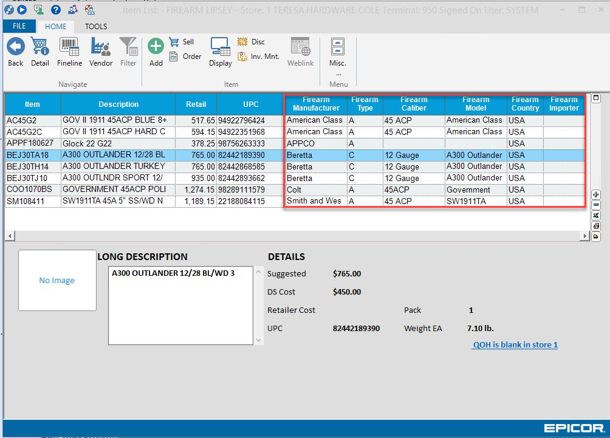Open the Fineline barcode icon
This screenshot has width=610, height=438.
point(69,47)
